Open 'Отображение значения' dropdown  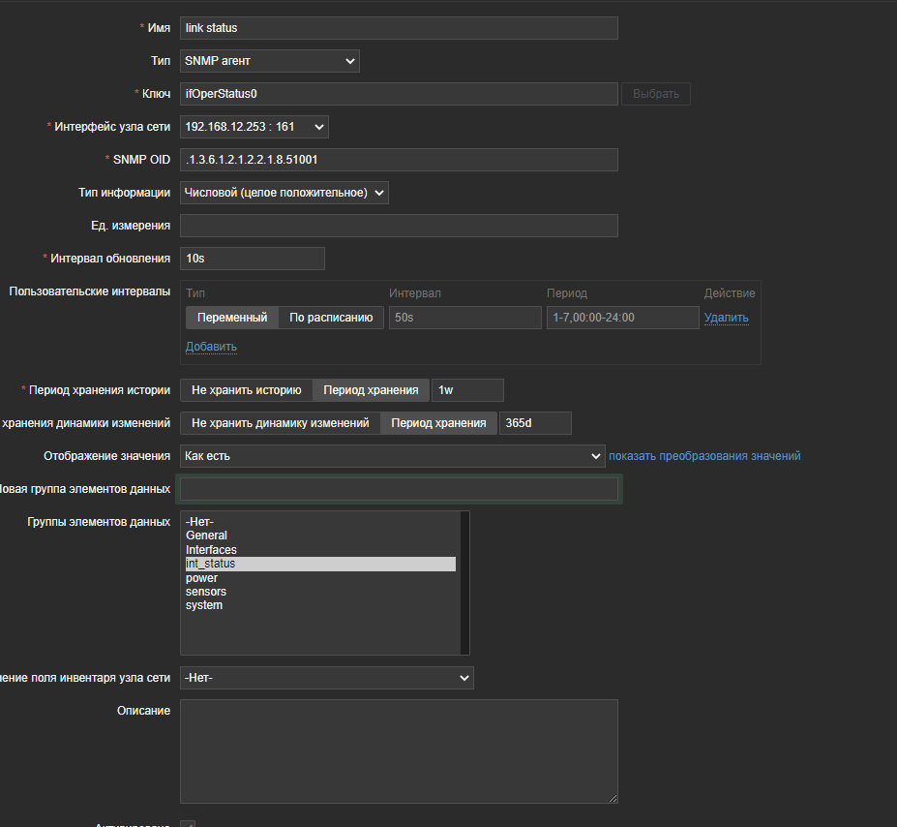click(x=393, y=456)
